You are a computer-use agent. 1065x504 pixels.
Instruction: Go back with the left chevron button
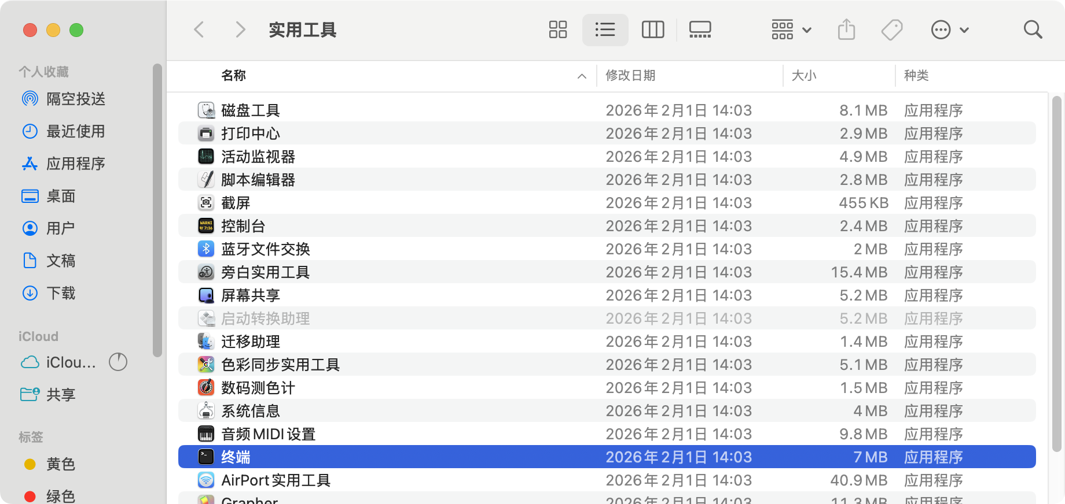[199, 29]
